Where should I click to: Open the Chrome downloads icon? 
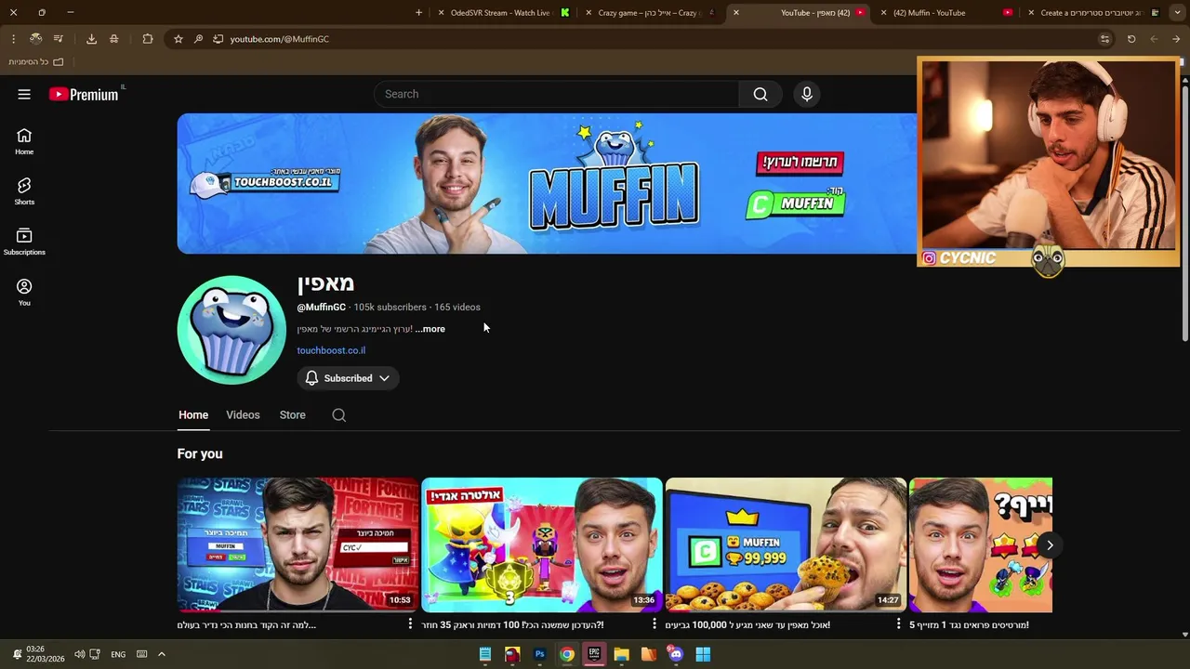(x=91, y=39)
